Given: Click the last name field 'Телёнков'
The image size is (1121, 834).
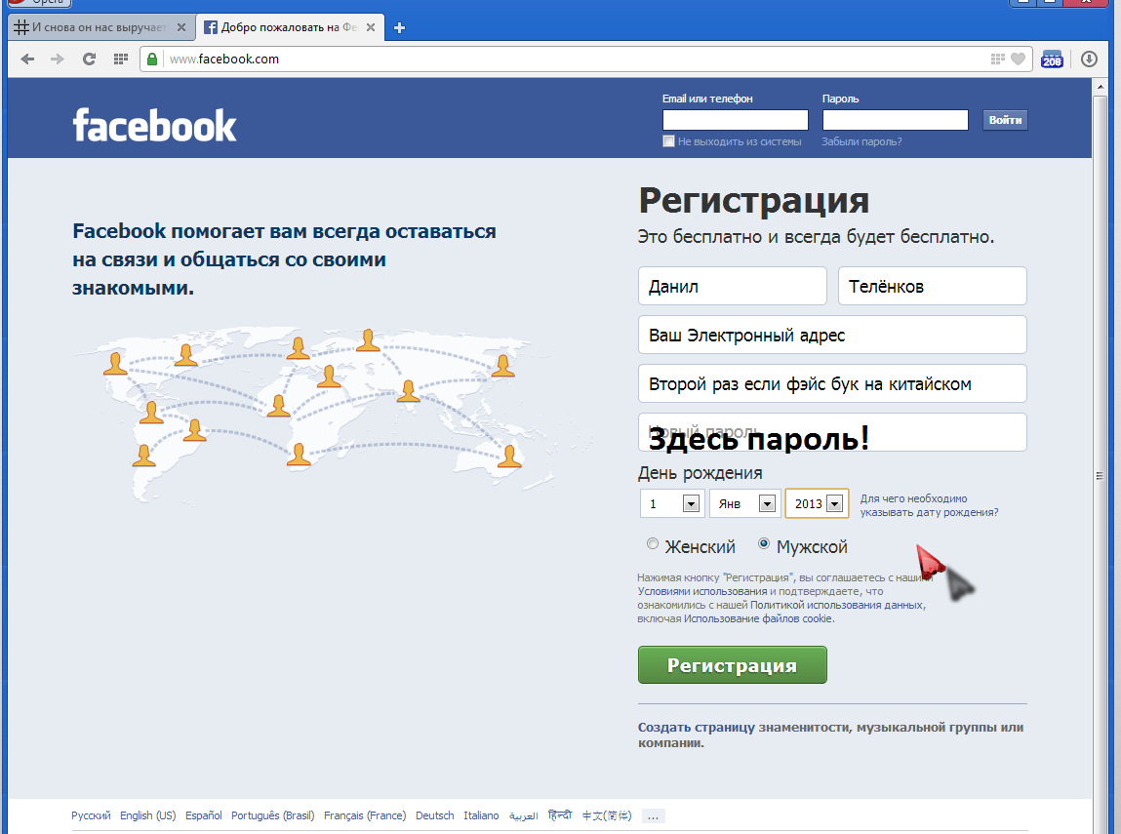Looking at the screenshot, I should click(933, 286).
